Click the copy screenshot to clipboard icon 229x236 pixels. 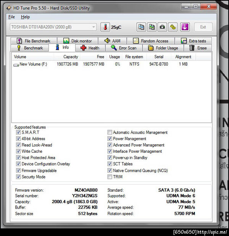click(x=152, y=27)
